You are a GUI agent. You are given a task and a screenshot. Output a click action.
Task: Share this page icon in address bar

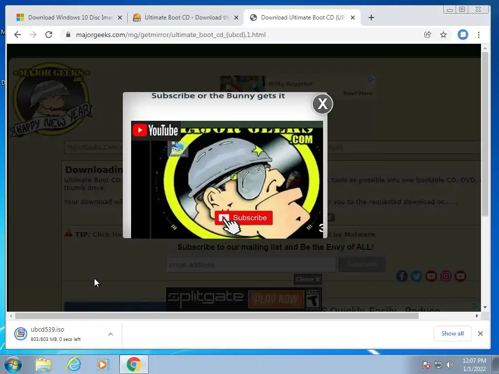428,35
